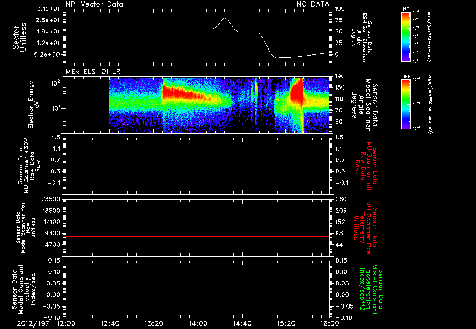Click the '12:40' time axis label
This screenshot has width=476, height=329.
tap(110, 323)
